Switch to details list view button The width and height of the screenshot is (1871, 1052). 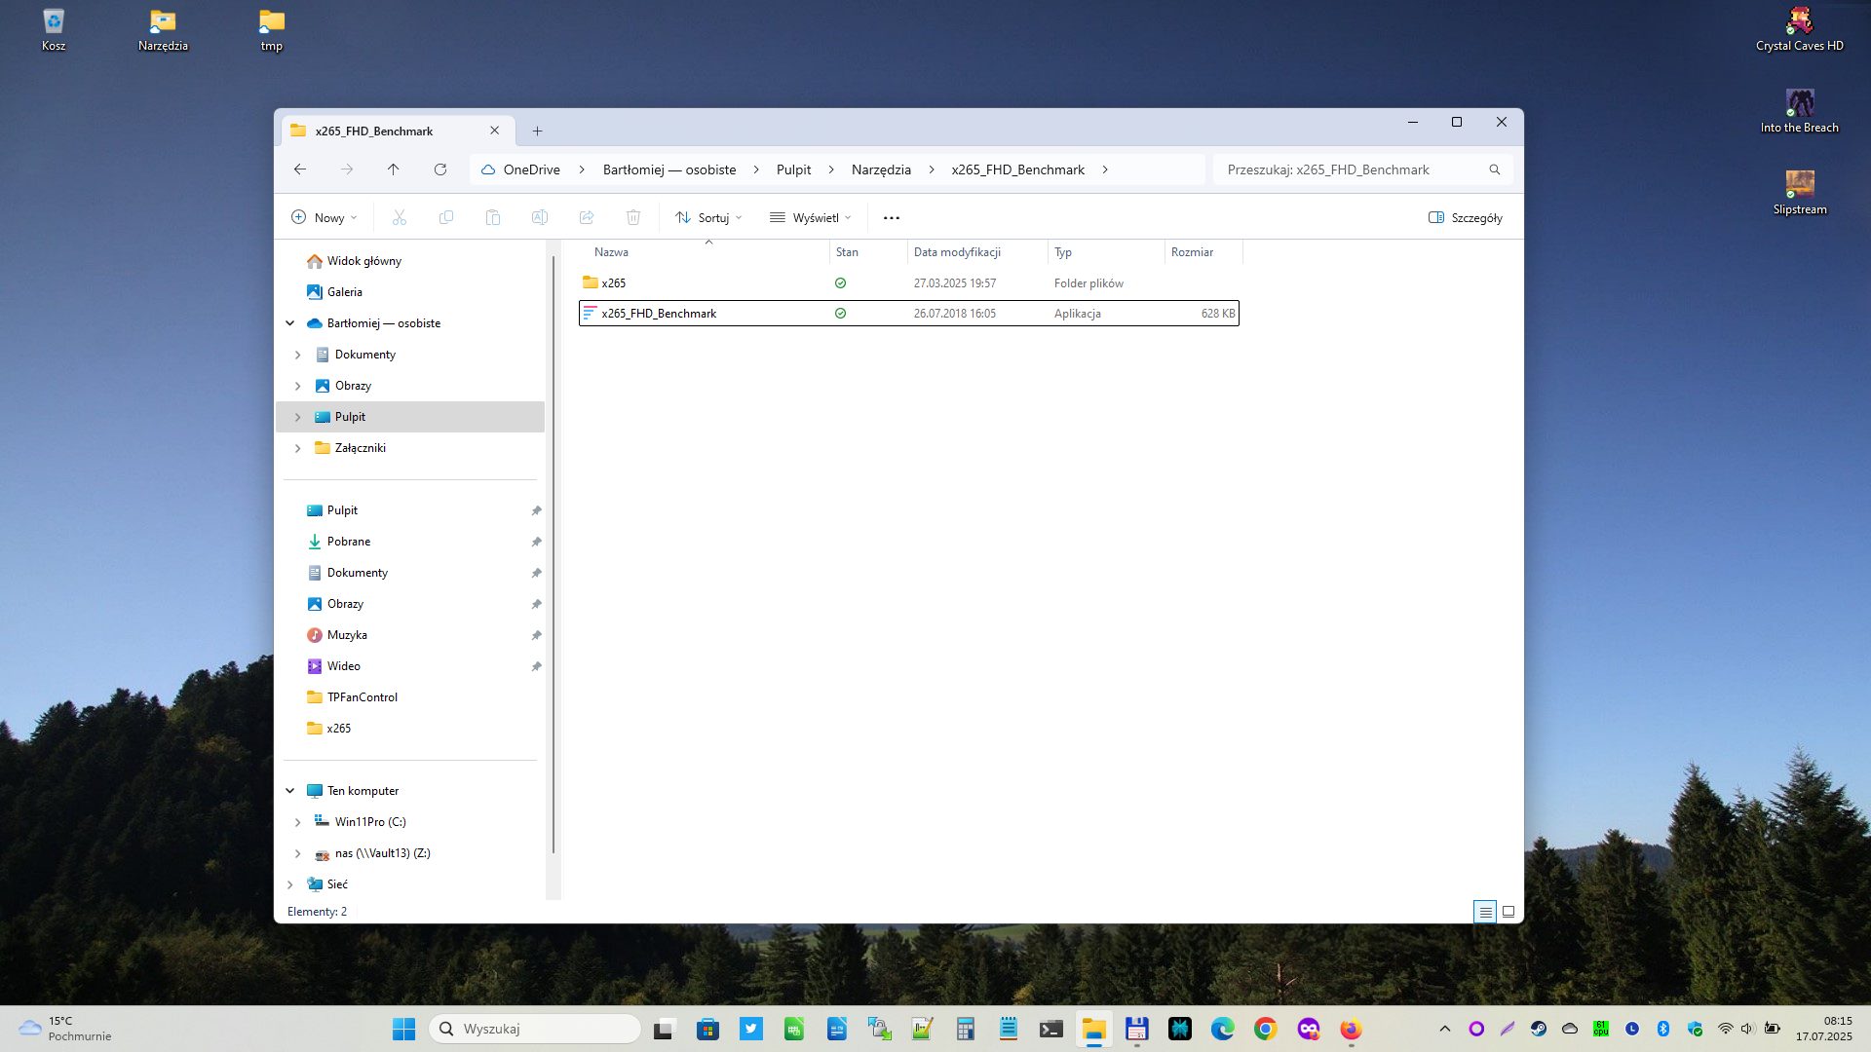coord(1485,912)
